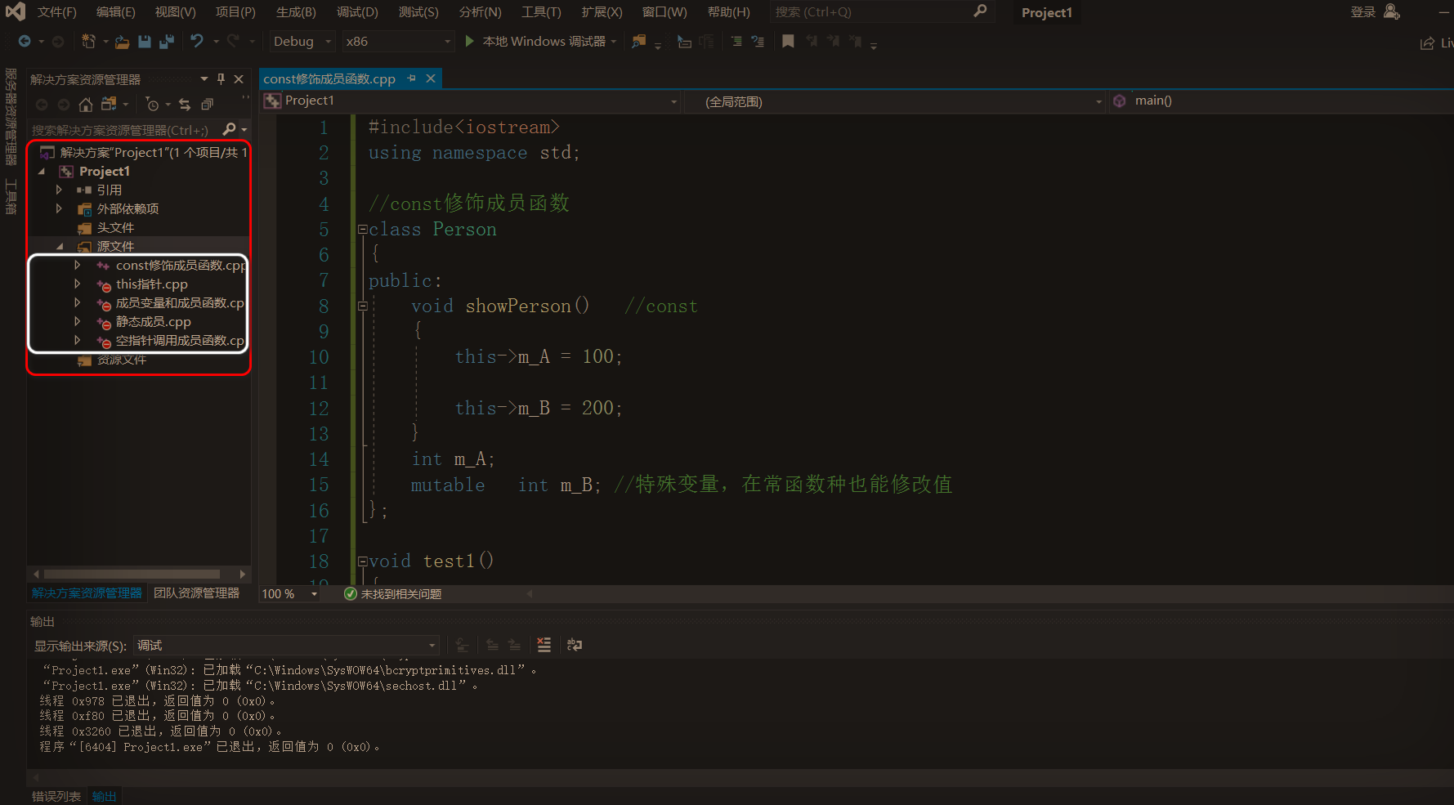Switch to the 解决方案资源管理器 bottom tab
This screenshot has width=1454, height=805.
pos(87,593)
